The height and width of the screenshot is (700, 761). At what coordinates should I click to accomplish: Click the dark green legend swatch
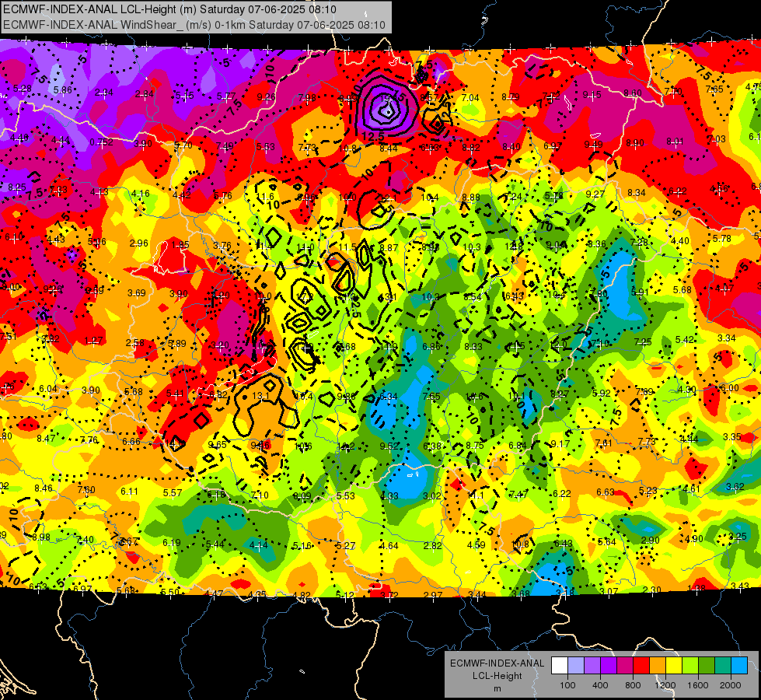(707, 666)
